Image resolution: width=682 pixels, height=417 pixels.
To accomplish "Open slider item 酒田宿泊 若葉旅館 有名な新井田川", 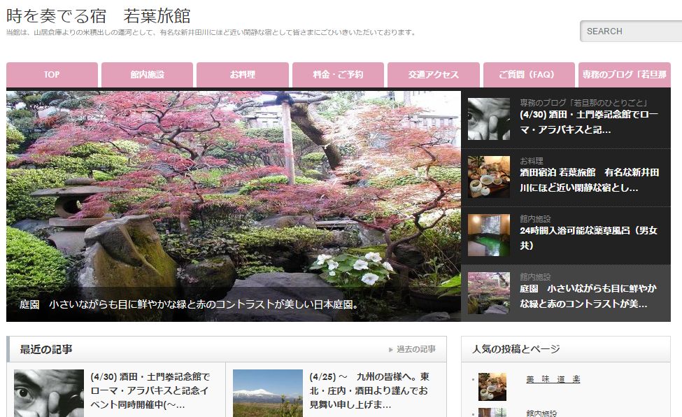I will (590, 181).
